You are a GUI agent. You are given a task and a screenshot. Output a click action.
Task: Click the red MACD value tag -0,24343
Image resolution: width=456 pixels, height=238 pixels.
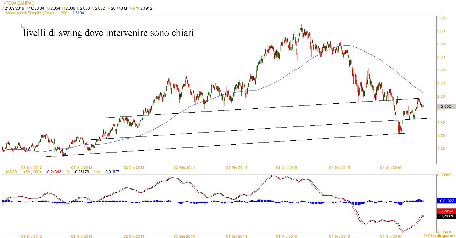tap(446, 211)
